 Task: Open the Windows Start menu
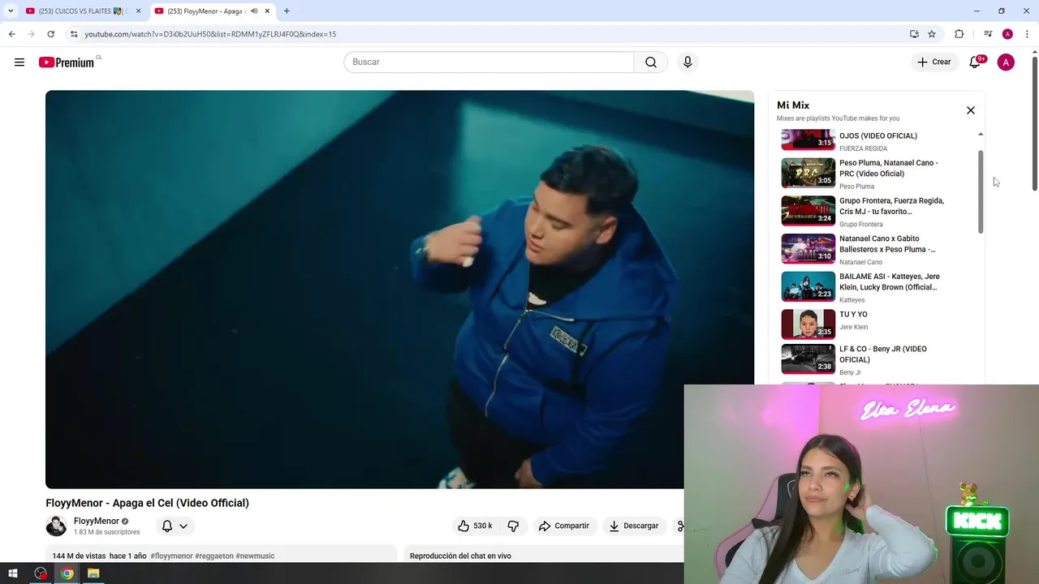[13, 573]
